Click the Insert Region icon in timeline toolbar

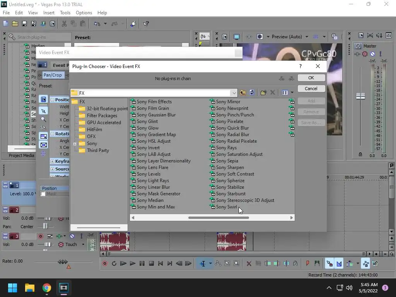point(317,263)
